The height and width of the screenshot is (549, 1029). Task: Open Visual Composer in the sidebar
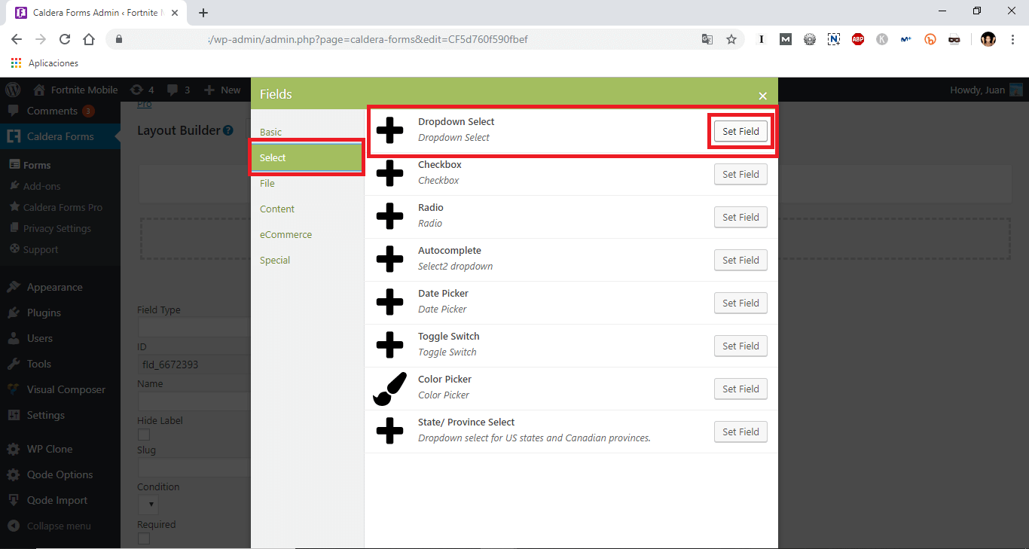click(60, 389)
